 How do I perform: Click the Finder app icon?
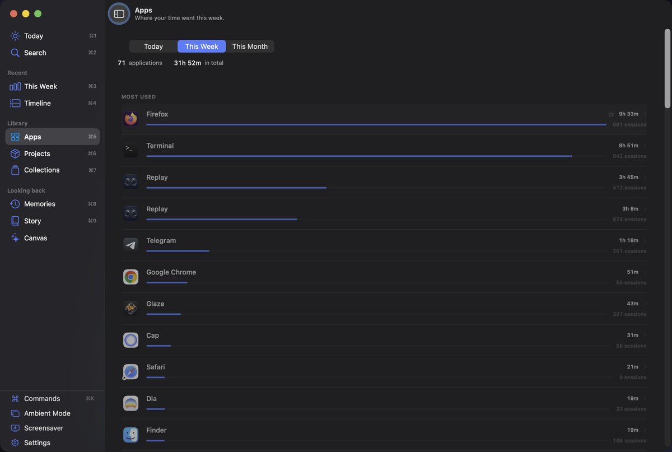point(130,435)
